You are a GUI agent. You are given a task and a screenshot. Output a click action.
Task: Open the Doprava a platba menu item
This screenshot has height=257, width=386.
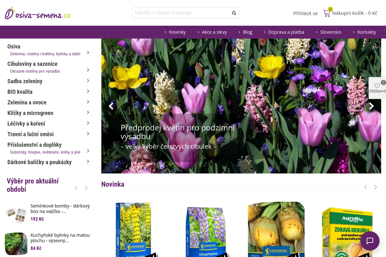(286, 32)
